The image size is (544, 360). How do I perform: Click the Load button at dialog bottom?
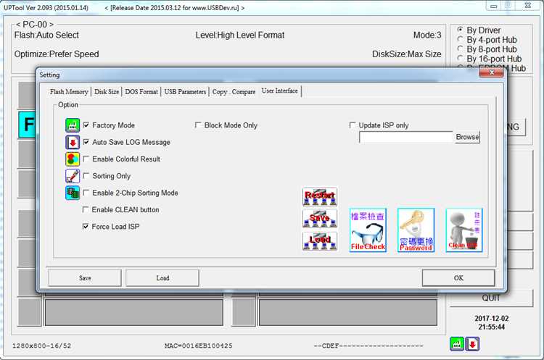(x=162, y=278)
